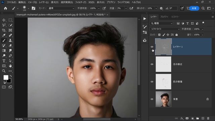Select the Quick Selection tool
The height and width of the screenshot is (121, 215).
(x=10, y=25)
